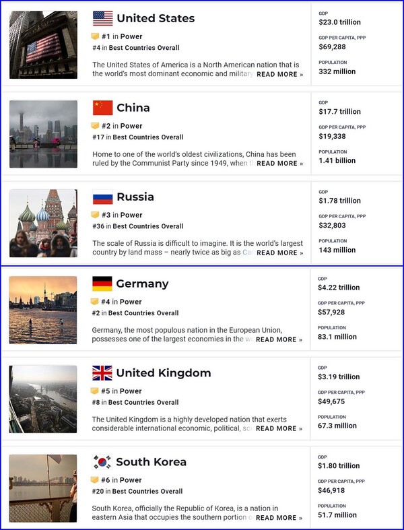Click the medal icon beside #1 in Power
This screenshot has width=404, height=530.
pos(96,36)
